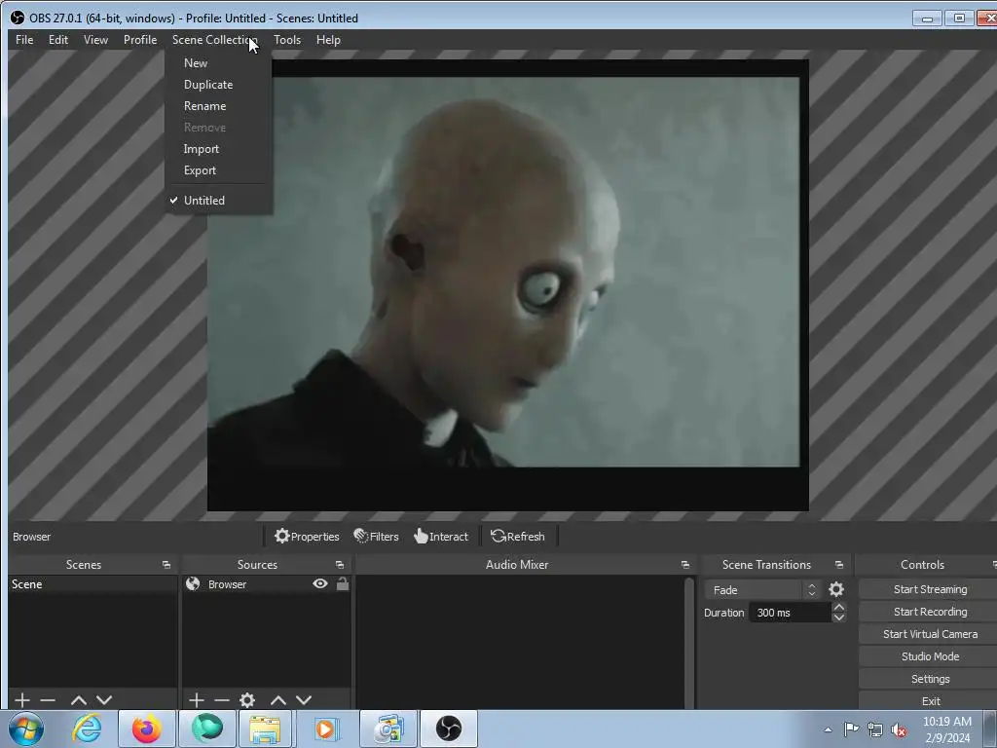Click network icon in system tray
The height and width of the screenshot is (748, 997).
point(875,729)
